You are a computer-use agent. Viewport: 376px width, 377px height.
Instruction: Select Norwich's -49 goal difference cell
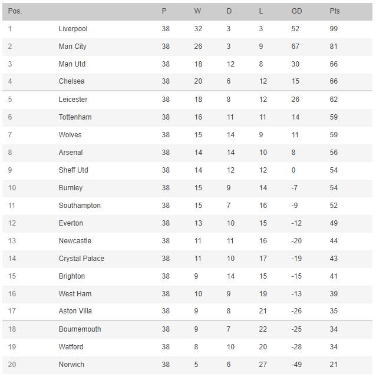pyautogui.click(x=297, y=365)
